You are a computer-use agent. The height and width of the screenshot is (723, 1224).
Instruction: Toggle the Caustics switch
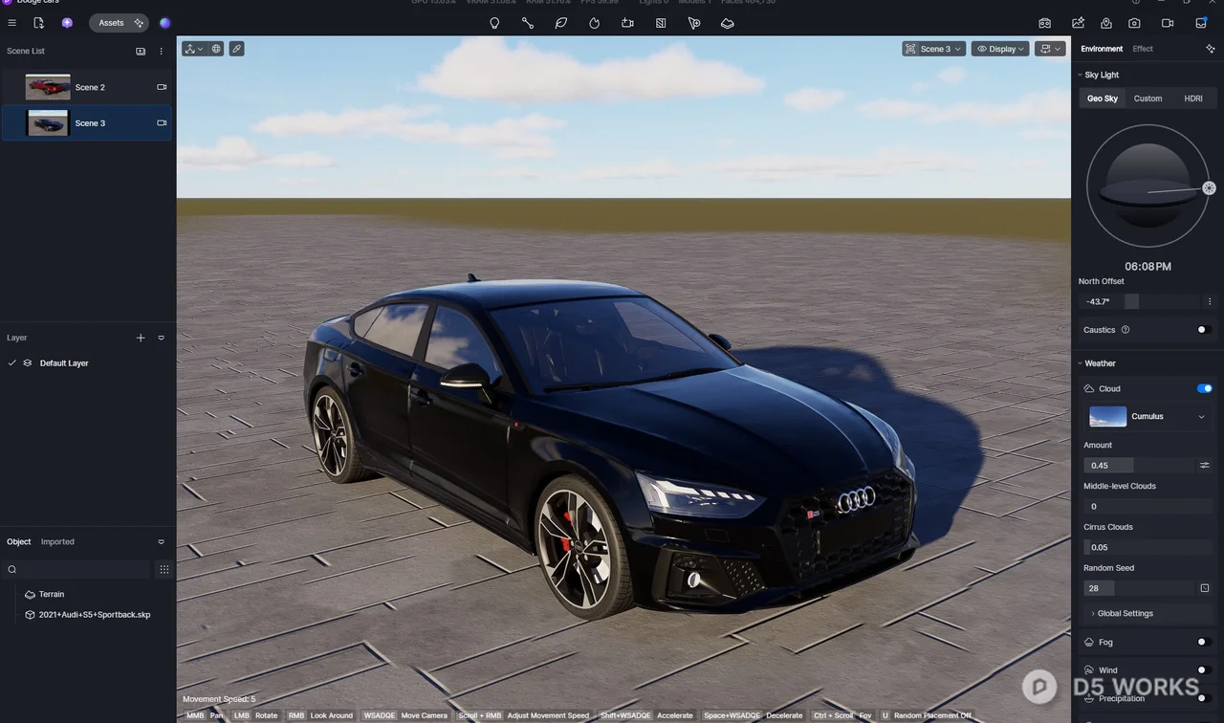[1204, 330]
